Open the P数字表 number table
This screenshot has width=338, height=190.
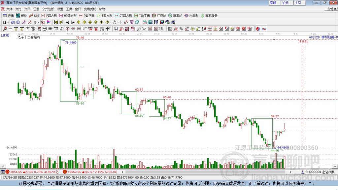[x=87, y=16]
